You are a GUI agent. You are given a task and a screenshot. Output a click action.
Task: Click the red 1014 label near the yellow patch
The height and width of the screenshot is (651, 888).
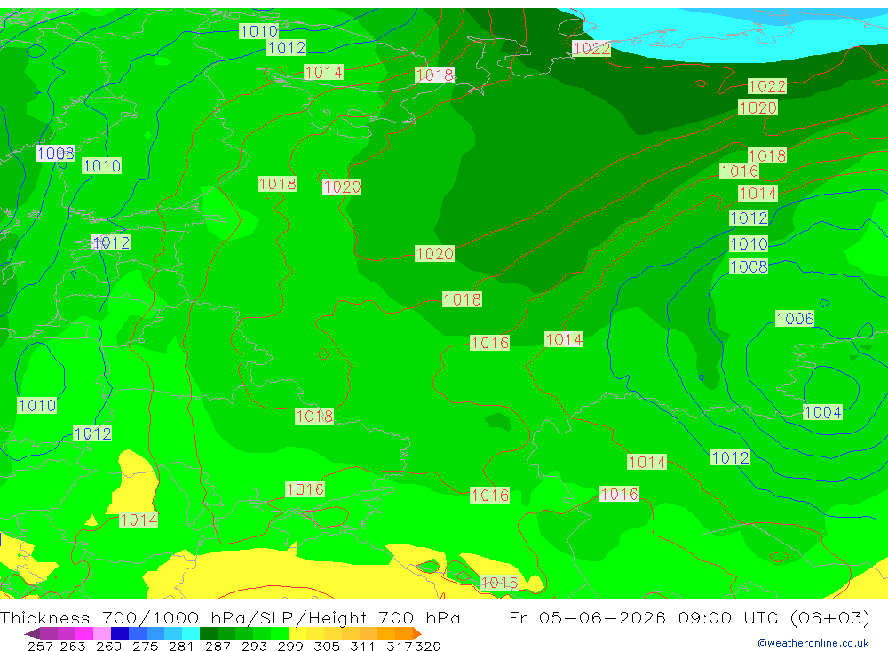pyautogui.click(x=139, y=520)
